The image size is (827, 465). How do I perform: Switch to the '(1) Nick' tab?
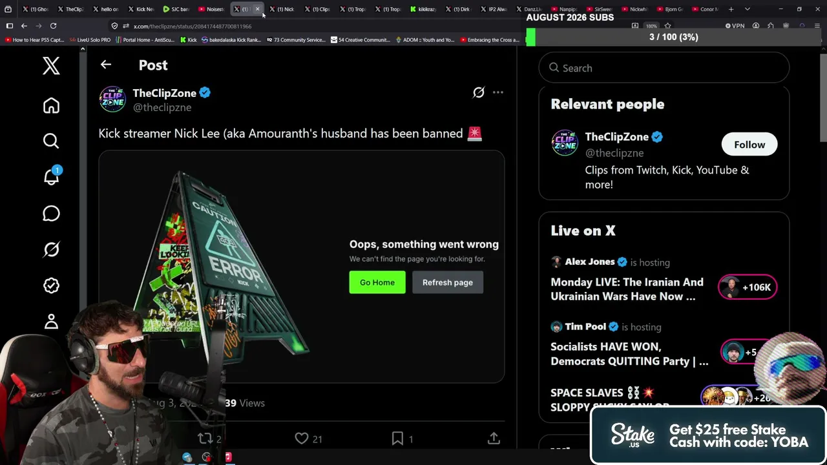tap(282, 9)
